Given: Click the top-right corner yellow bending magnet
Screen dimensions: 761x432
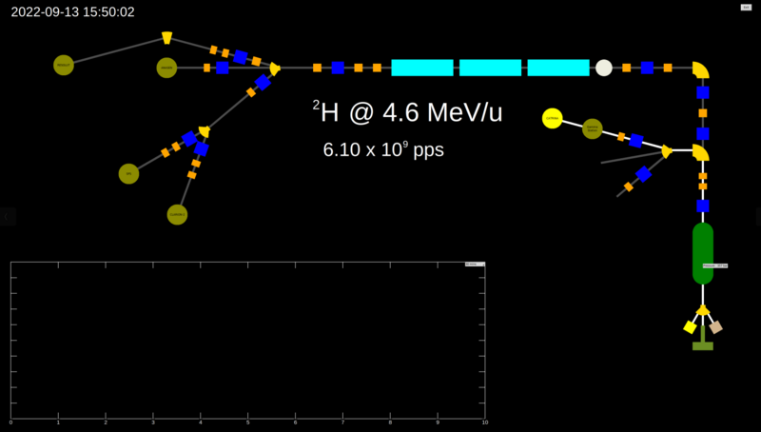Looking at the screenshot, I should 700,70.
